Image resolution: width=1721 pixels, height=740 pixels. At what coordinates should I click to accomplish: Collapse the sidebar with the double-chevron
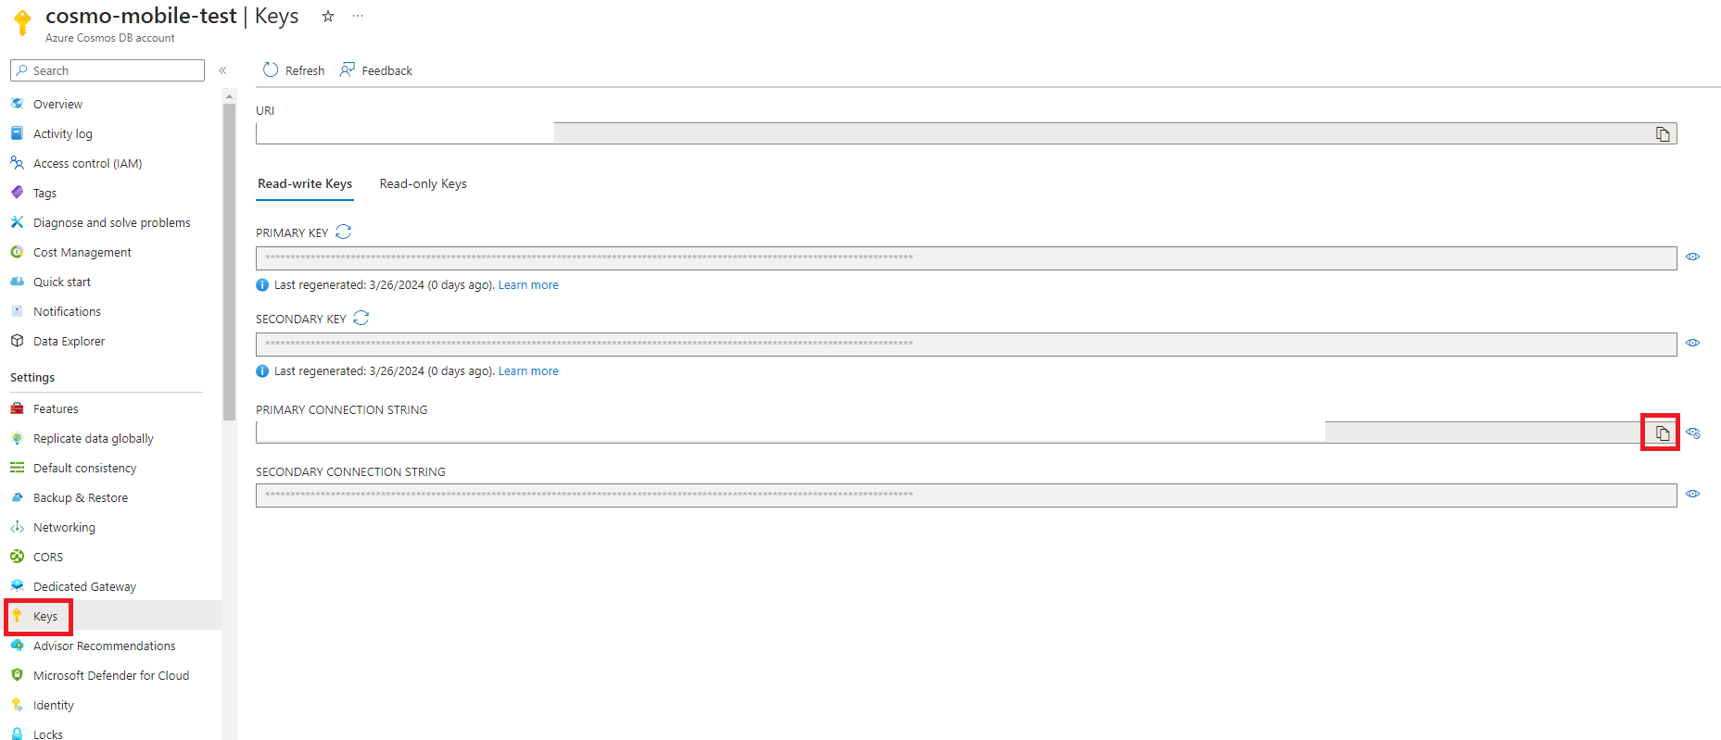coord(222,69)
